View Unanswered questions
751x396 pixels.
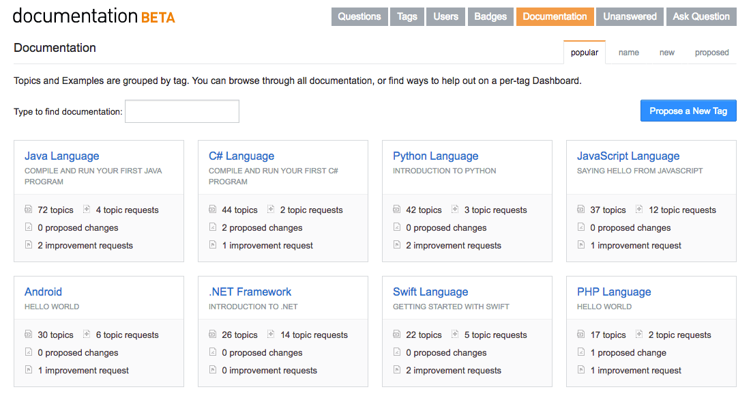[630, 17]
